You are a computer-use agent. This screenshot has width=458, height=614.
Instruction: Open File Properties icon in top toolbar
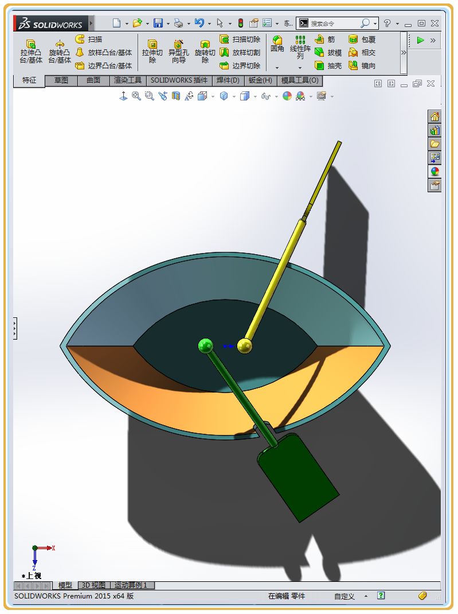(253, 24)
